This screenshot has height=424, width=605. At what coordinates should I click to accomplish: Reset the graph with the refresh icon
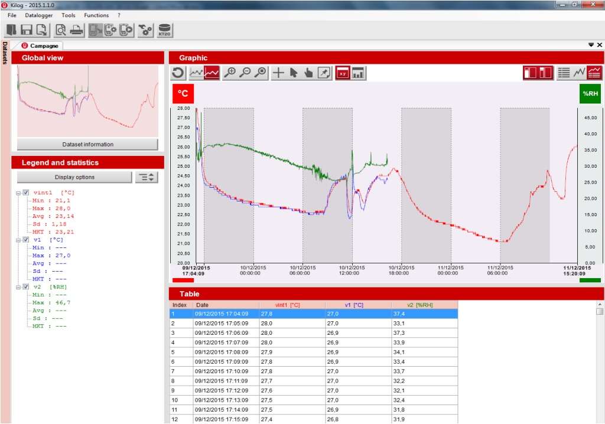pyautogui.click(x=178, y=73)
